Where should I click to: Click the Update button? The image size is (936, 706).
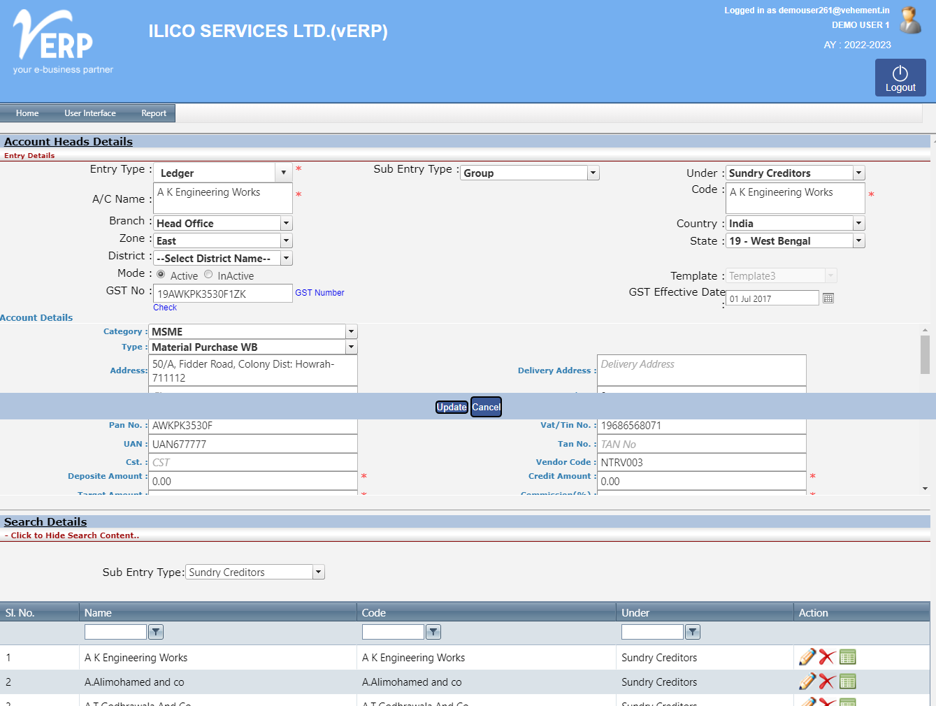452,407
